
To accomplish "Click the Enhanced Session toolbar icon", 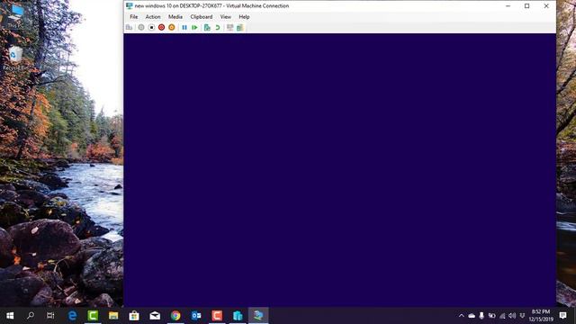I will coord(230,28).
